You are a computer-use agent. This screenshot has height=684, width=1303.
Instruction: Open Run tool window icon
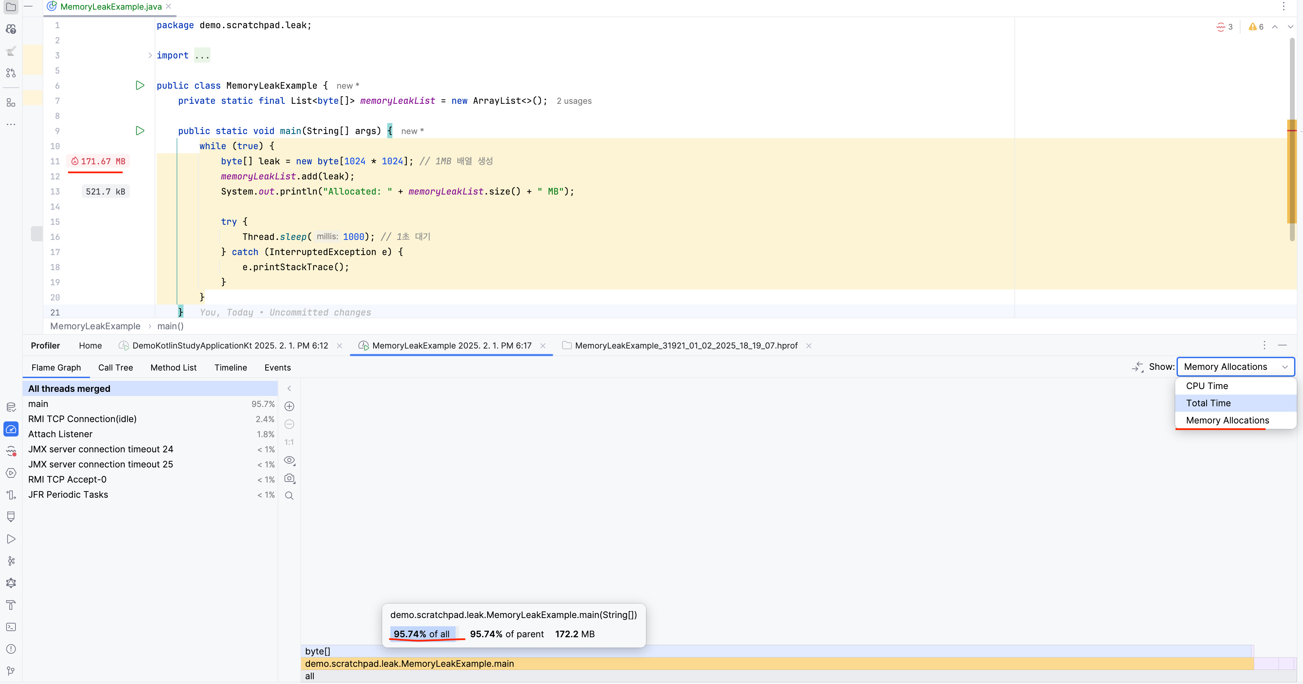(x=11, y=539)
